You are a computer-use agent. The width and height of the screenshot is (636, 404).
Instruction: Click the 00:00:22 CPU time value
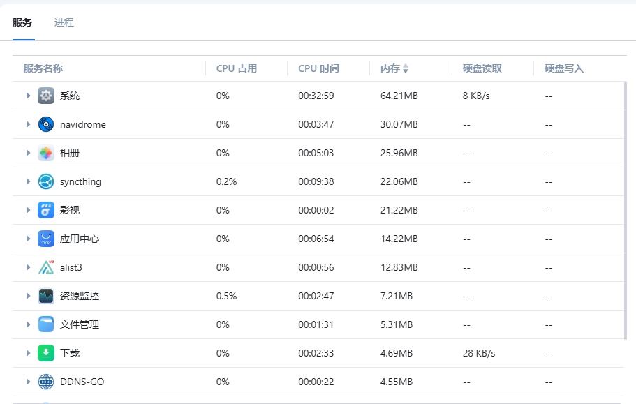pos(316,382)
